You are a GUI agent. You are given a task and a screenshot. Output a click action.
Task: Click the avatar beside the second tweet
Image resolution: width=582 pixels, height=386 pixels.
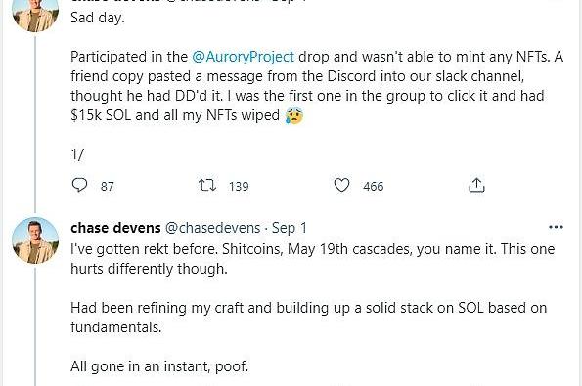[x=35, y=240]
